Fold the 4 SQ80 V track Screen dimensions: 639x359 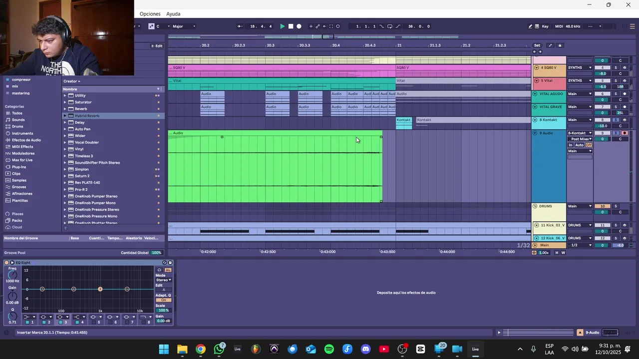click(537, 67)
